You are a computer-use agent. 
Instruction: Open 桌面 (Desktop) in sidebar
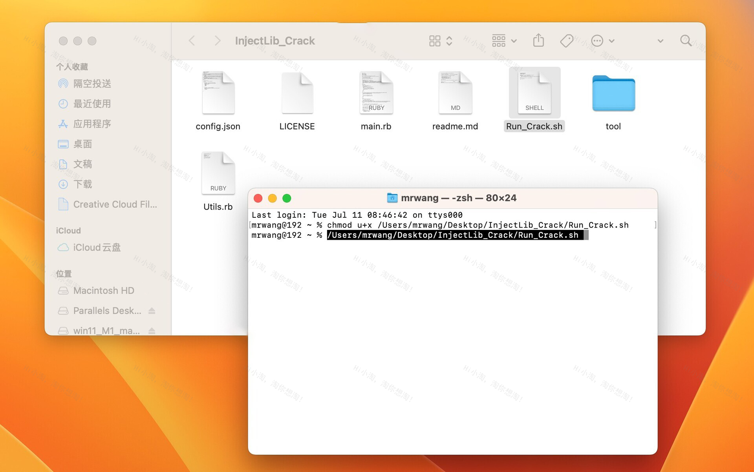point(82,144)
